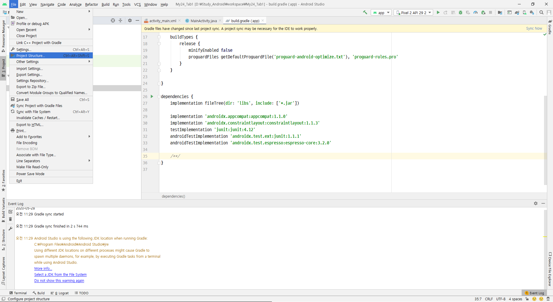Expand the Other Settings submenu
Viewport: 553px width, 302px height.
pos(51,62)
